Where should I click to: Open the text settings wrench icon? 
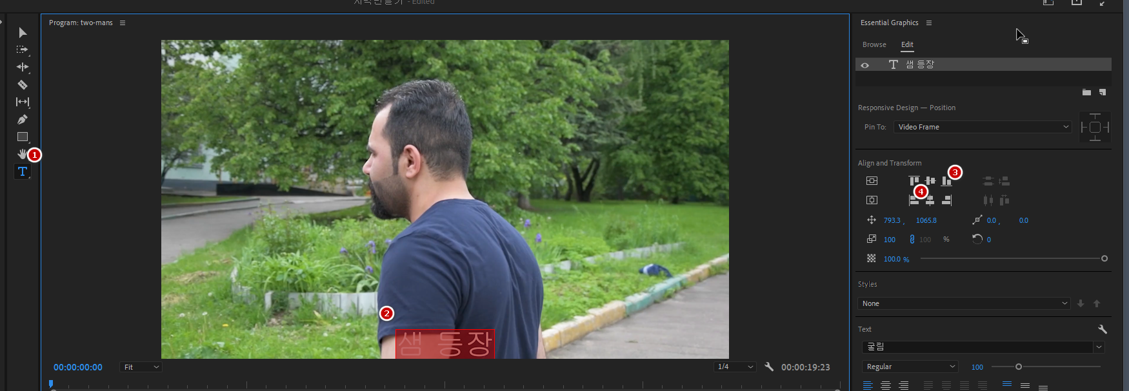pos(1102,329)
